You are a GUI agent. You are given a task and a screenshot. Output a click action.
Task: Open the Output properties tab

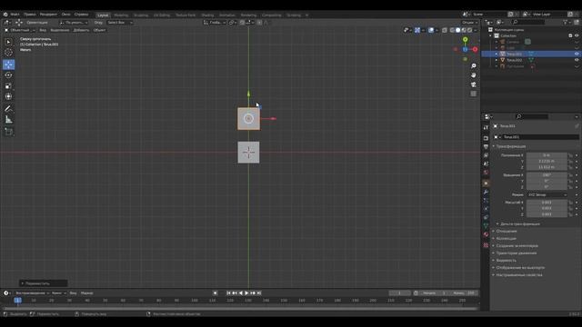486,147
